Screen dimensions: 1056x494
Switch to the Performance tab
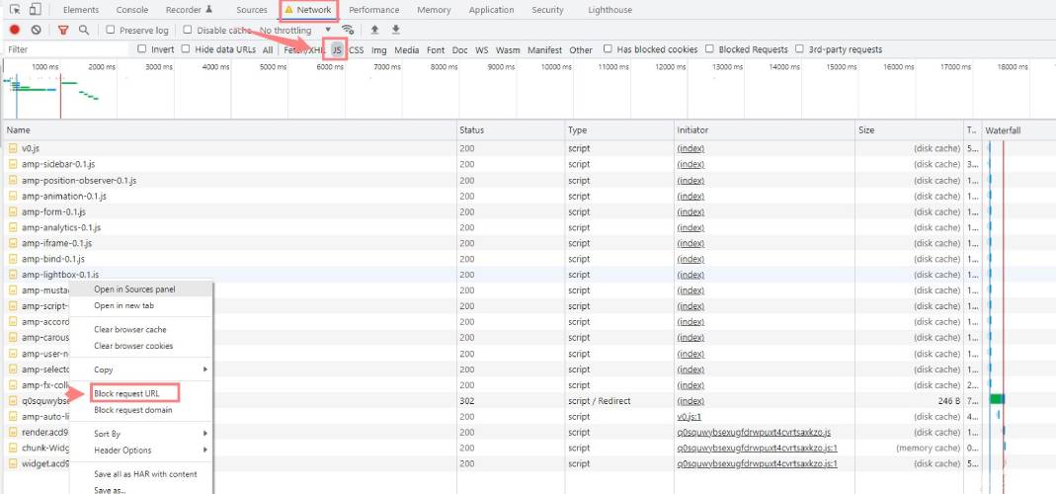(x=373, y=10)
